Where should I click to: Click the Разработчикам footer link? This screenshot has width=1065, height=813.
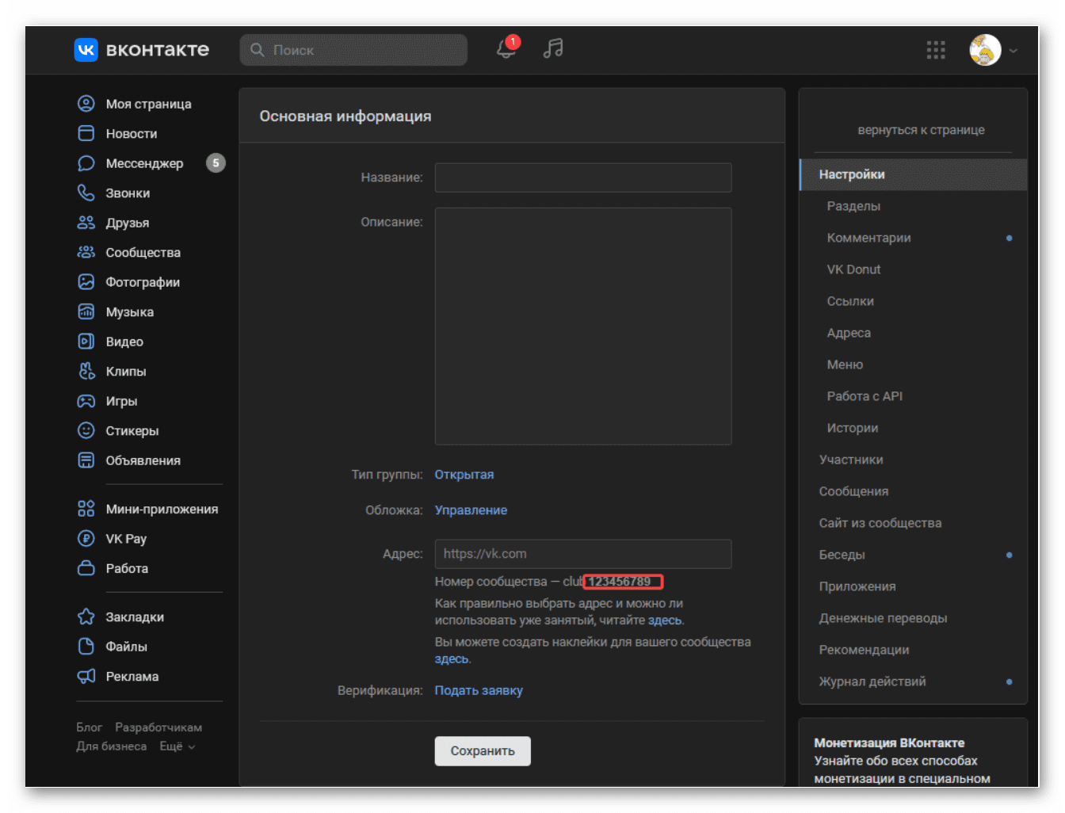[158, 727]
